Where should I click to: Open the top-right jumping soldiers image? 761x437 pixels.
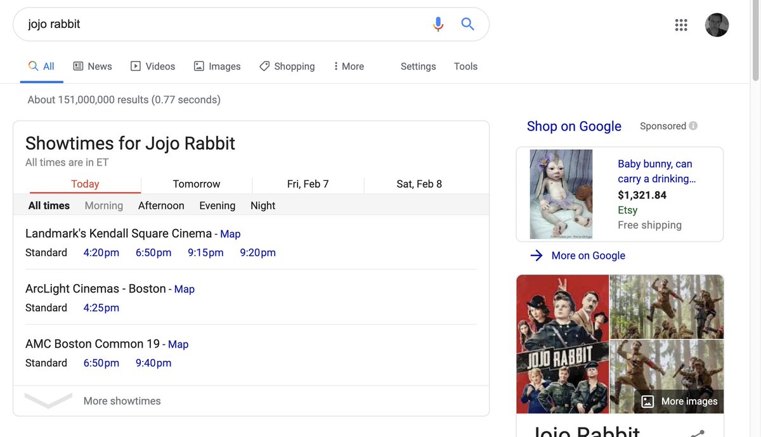pyautogui.click(x=667, y=306)
